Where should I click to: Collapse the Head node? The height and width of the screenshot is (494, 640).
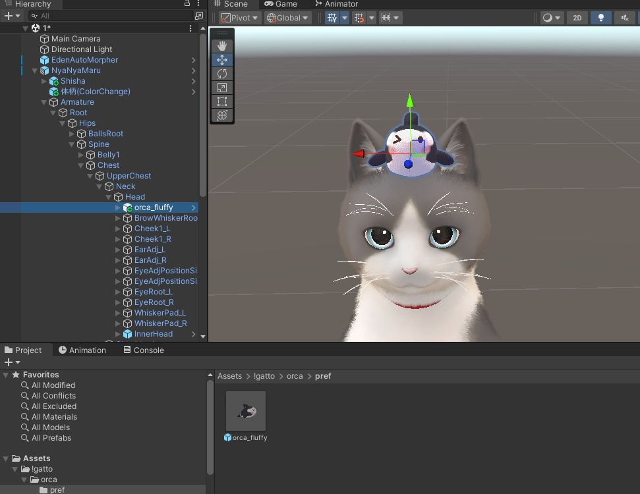[109, 197]
